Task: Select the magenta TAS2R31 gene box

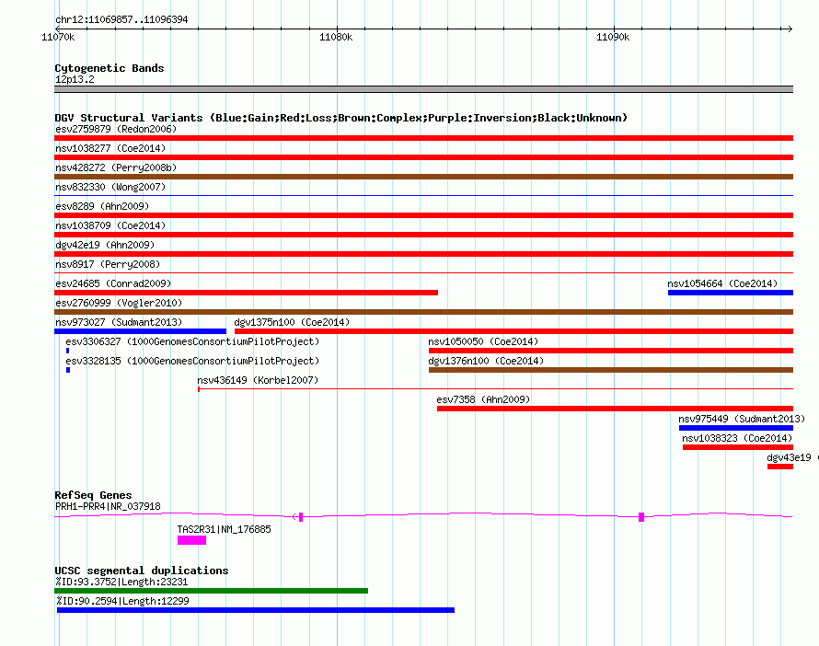Action: pos(191,540)
